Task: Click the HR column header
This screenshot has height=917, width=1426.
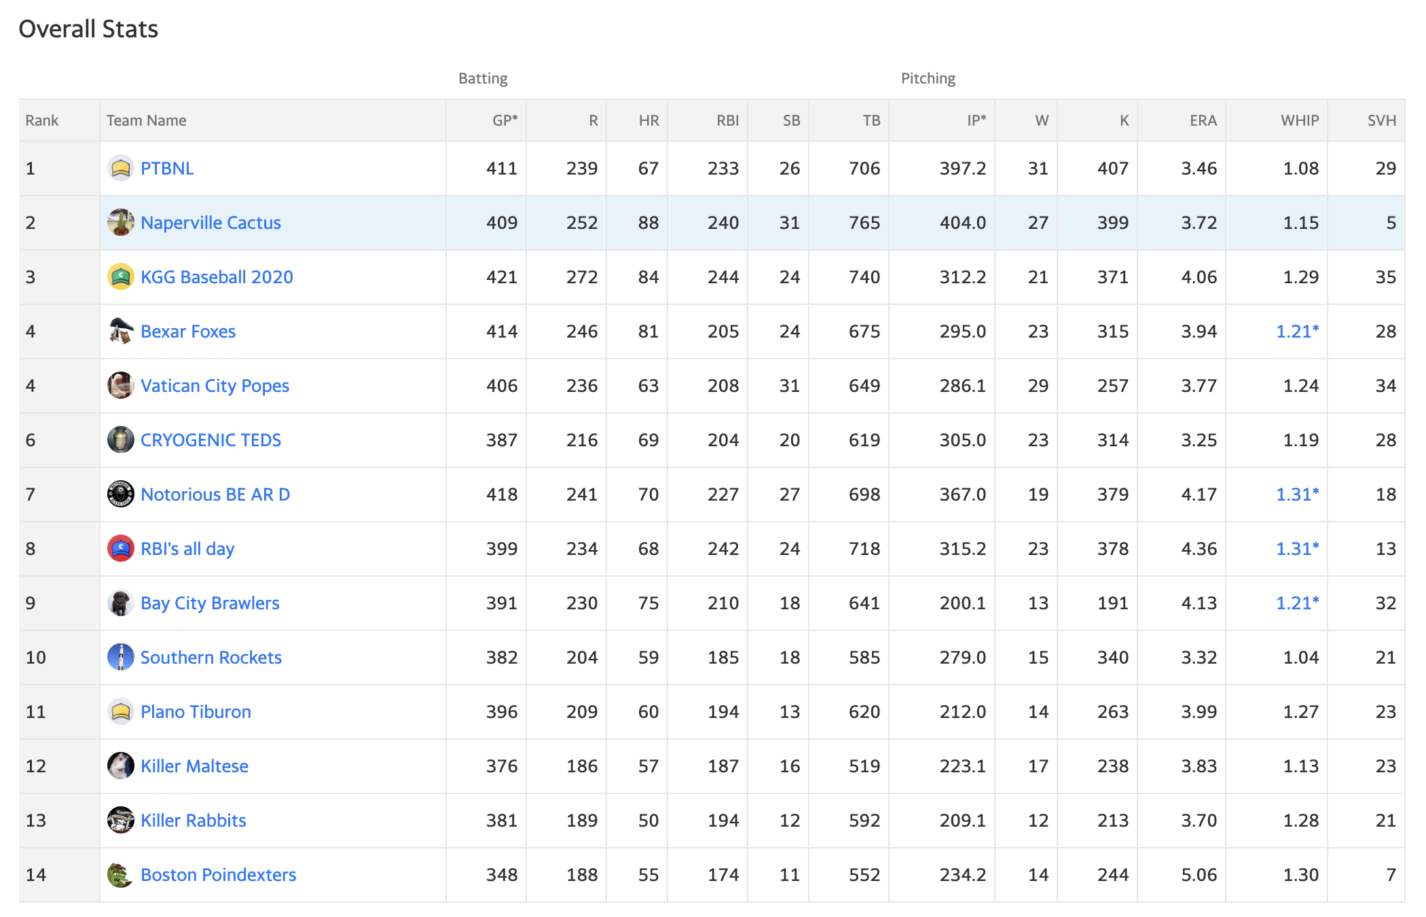Action: pyautogui.click(x=648, y=120)
